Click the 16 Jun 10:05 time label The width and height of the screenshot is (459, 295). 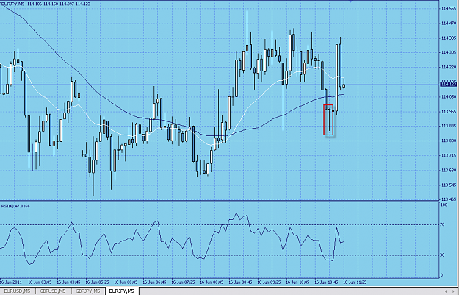pyautogui.click(x=298, y=282)
